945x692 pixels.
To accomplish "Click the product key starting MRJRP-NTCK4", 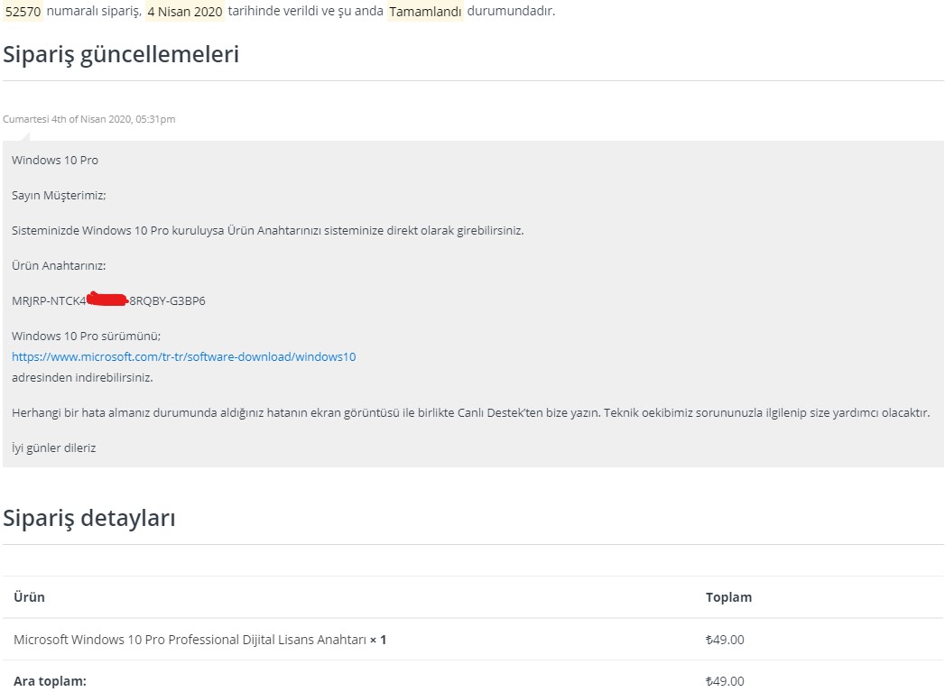I will coord(108,300).
